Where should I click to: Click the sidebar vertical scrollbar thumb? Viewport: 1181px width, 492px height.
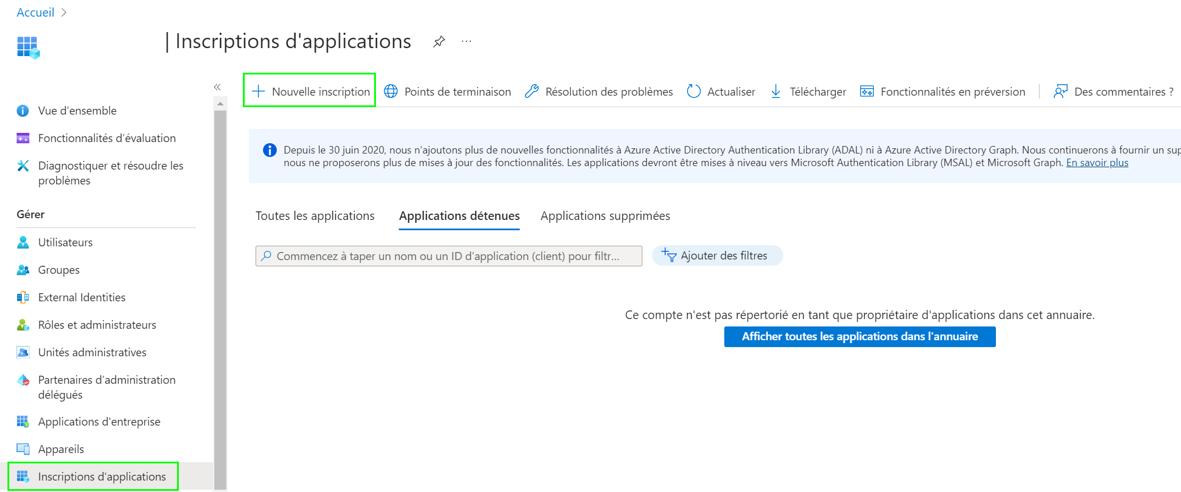point(220,301)
